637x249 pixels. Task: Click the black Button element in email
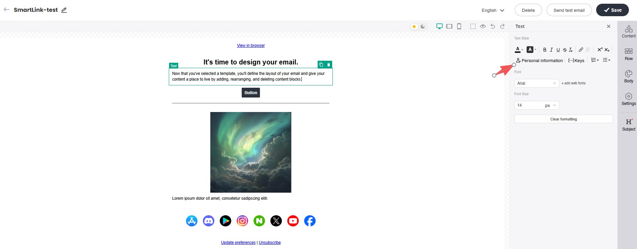[x=251, y=93]
